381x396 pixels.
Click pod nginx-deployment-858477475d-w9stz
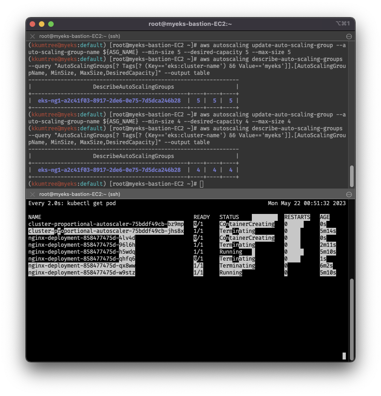tap(82, 273)
